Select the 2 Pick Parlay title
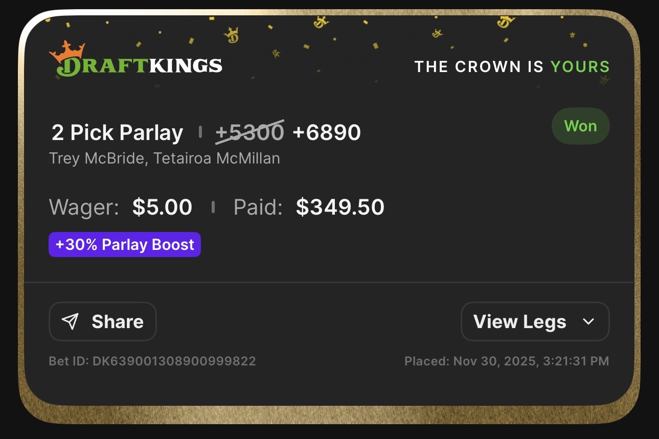Viewport: 659px width, 439px height. click(x=117, y=132)
